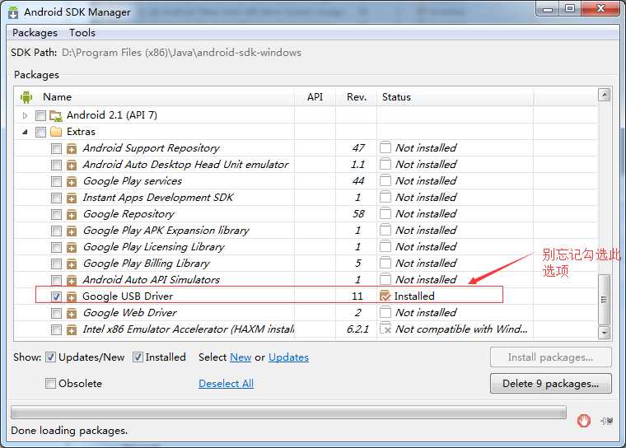Open the log icon at bottom right
This screenshot has width=626, height=448.
click(607, 421)
